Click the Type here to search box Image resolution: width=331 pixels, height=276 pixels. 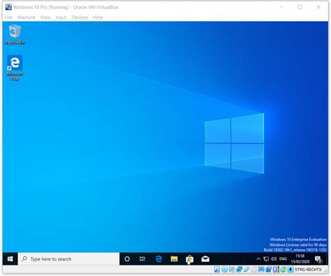click(x=68, y=259)
